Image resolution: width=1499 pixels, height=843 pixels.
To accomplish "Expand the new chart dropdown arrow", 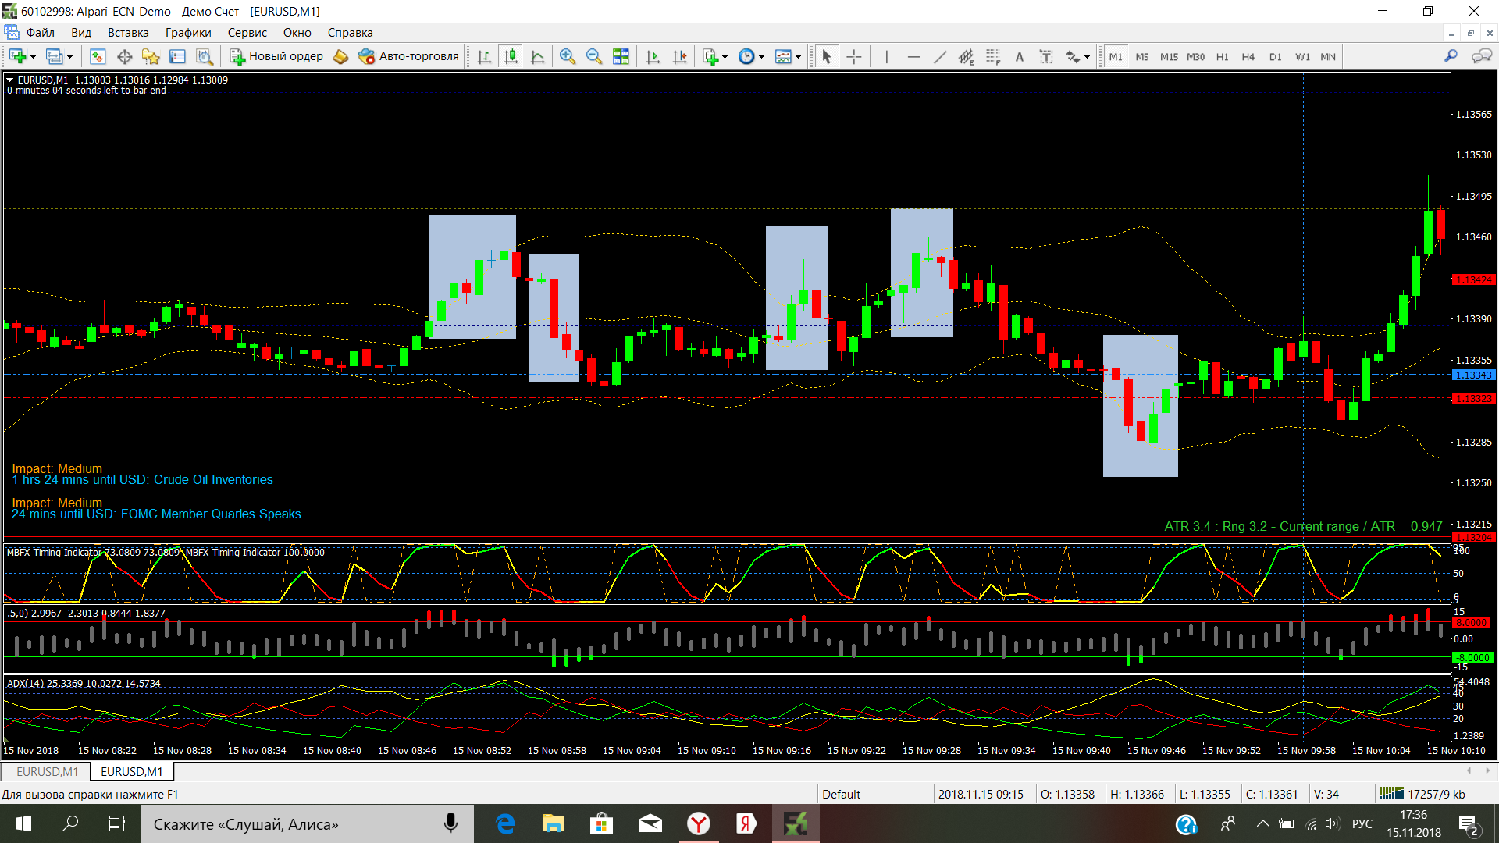I will click(x=33, y=56).
